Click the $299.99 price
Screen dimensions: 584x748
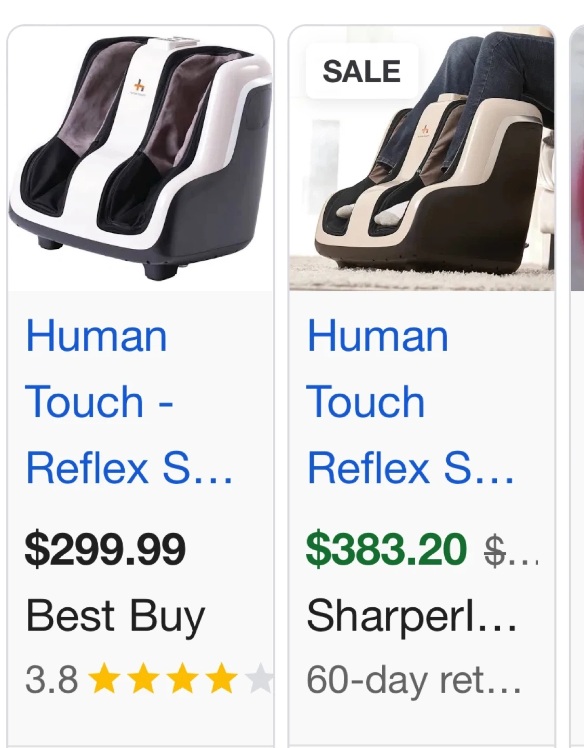coord(105,549)
